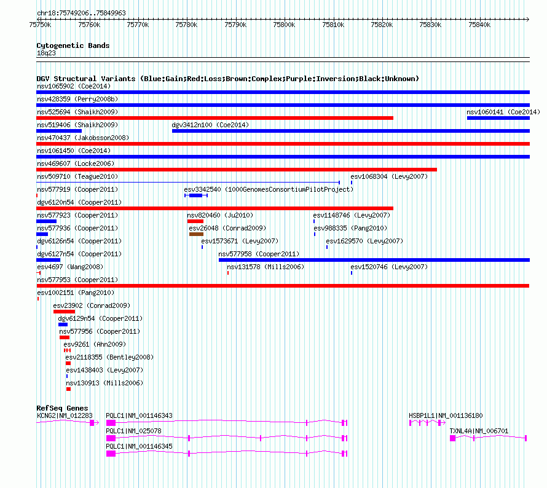Select the TXNL4A|NM_006701 gene label
This screenshot has height=488, width=547.
coord(479,431)
